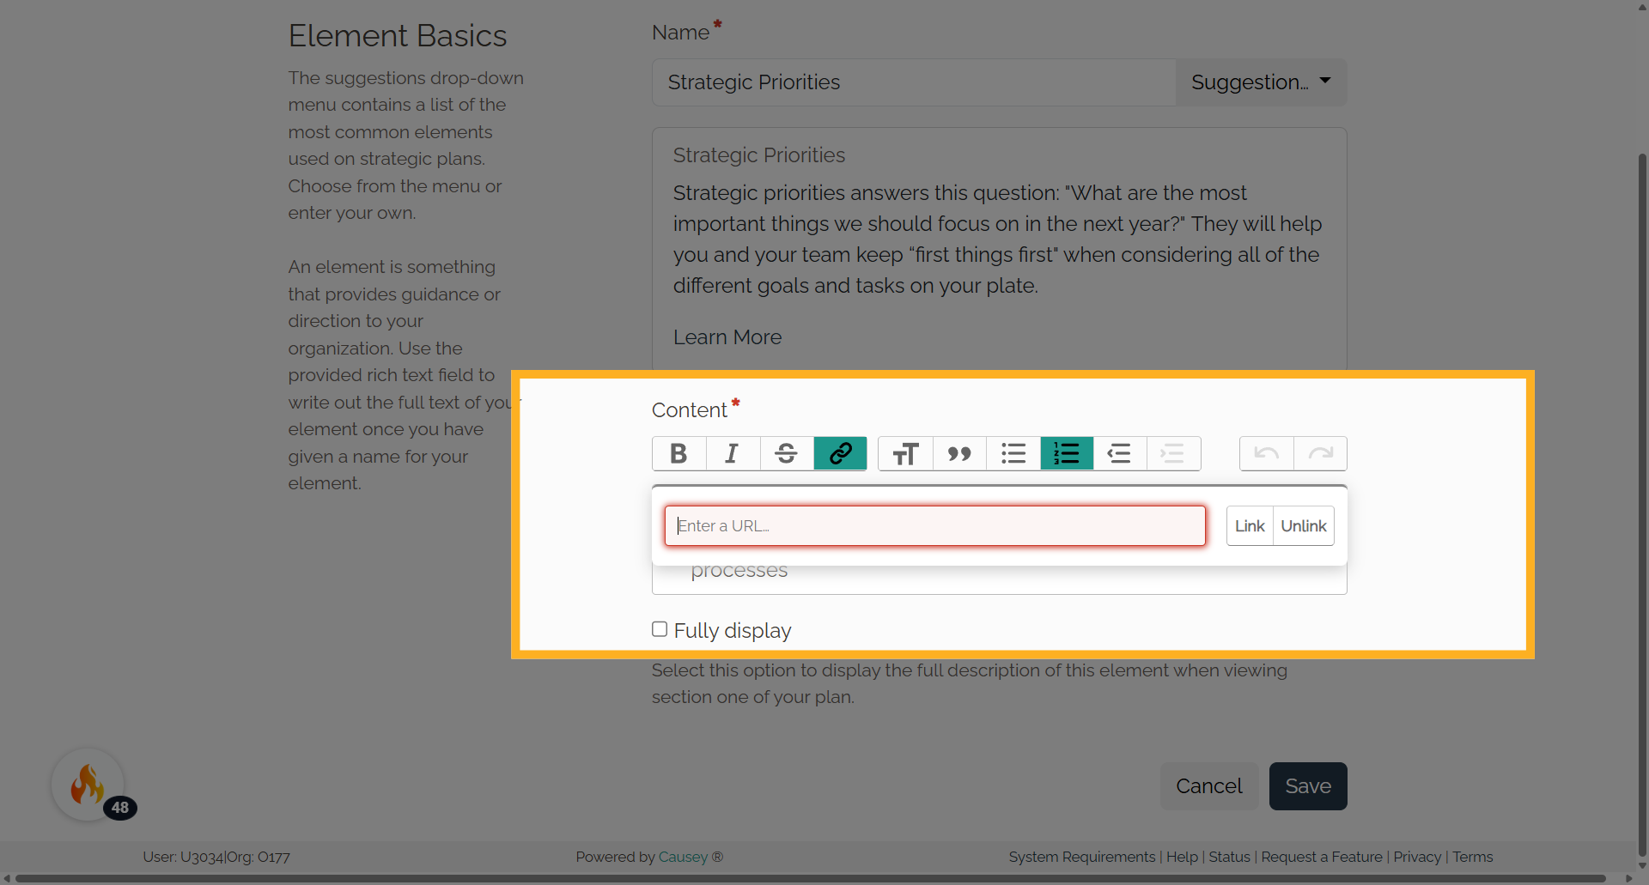This screenshot has width=1649, height=885.
Task: Undo last edit
Action: tap(1267, 453)
